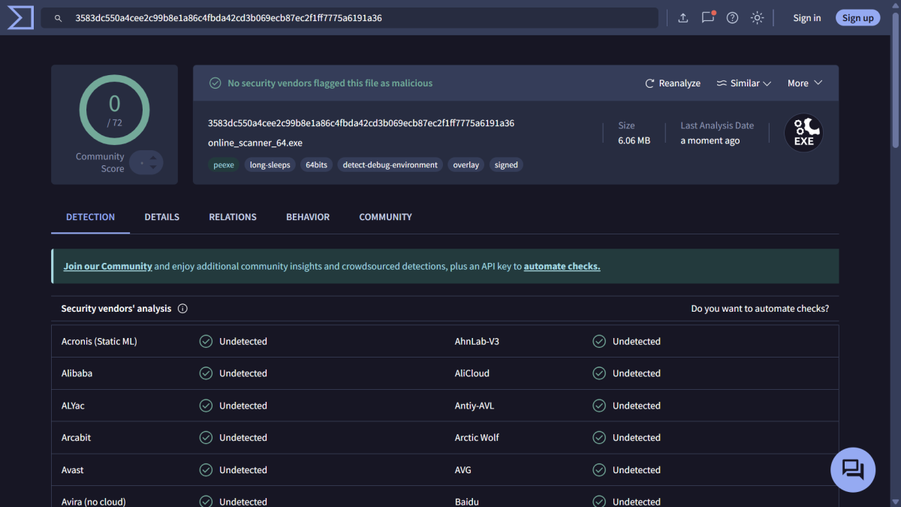This screenshot has height=507, width=901.
Task: Switch to light theme using the sun icon
Action: 757,17
